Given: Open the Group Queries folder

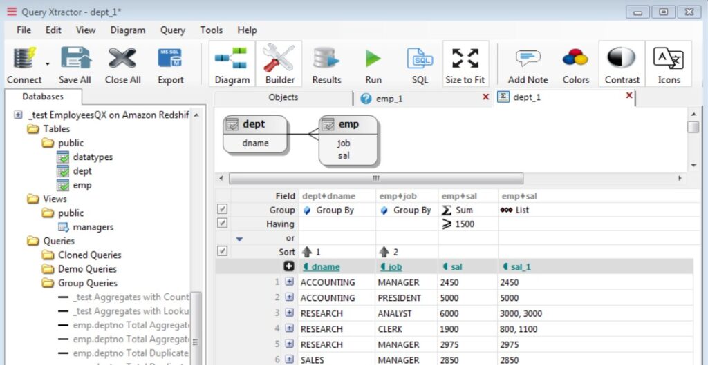Looking at the screenshot, I should pyautogui.click(x=88, y=283).
